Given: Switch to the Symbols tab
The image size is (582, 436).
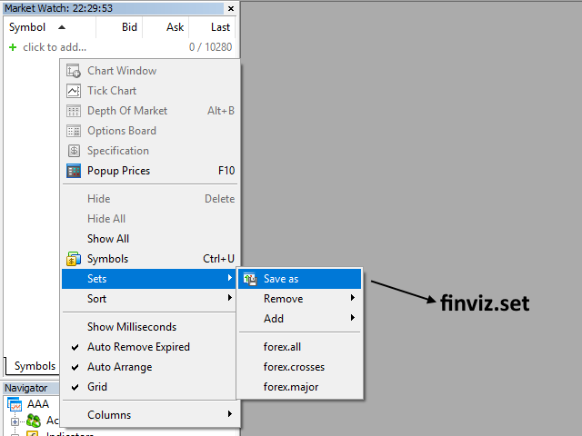Looking at the screenshot, I should coord(35,366).
